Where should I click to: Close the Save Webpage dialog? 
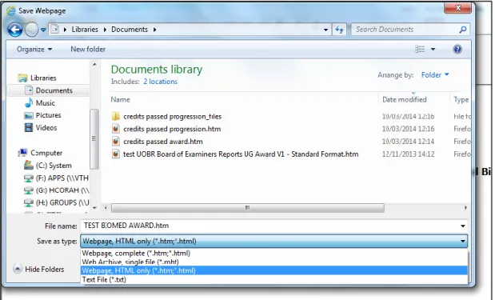tap(457, 8)
